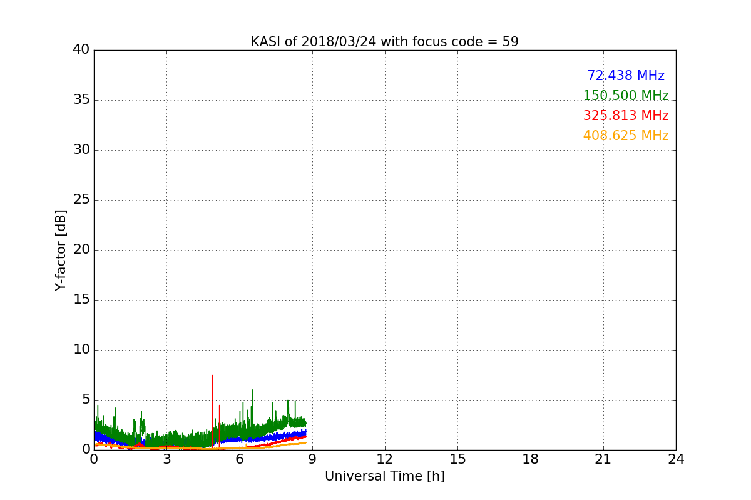Select the 72.438 MHz legend label

point(626,76)
